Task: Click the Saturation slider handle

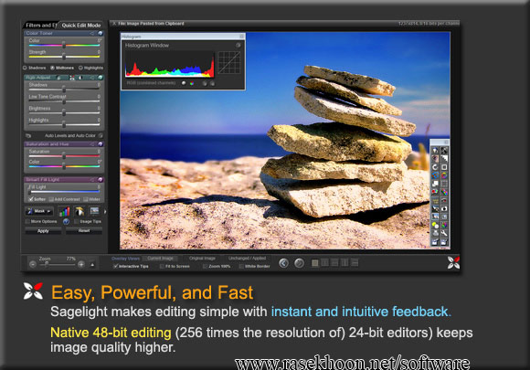Action: pyautogui.click(x=64, y=155)
